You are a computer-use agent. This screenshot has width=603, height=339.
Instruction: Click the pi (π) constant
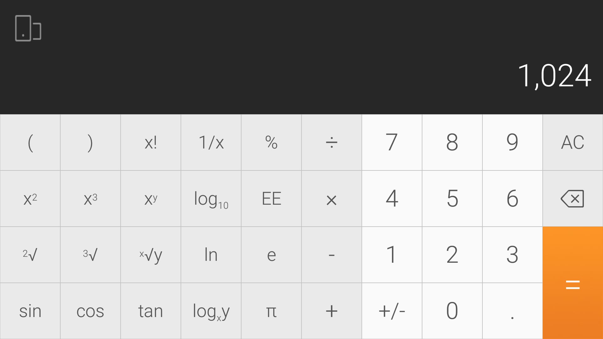[x=271, y=310]
